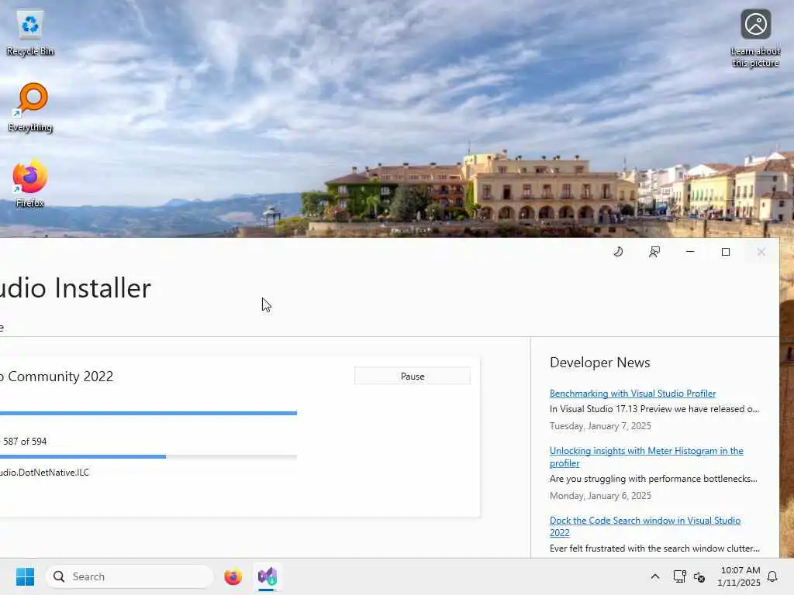794x595 pixels.
Task: Open the Windows Start menu
Action: click(25, 576)
